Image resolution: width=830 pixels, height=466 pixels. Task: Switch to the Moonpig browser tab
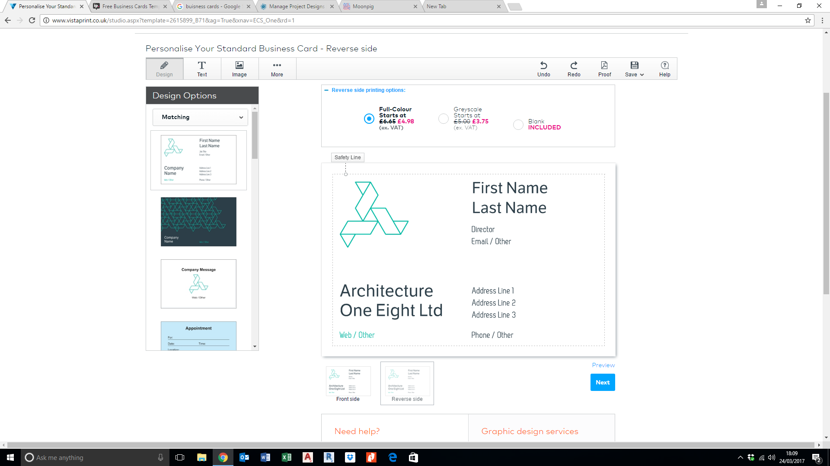tap(379, 6)
